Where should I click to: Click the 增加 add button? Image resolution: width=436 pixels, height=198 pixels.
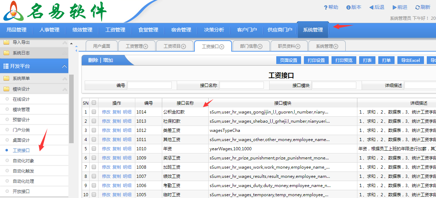pyautogui.click(x=108, y=60)
